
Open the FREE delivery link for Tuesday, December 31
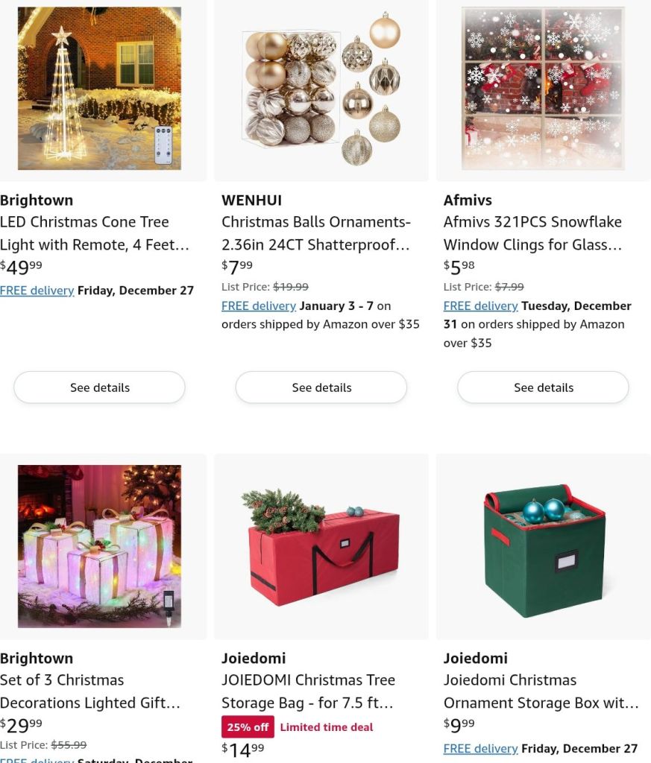480,306
